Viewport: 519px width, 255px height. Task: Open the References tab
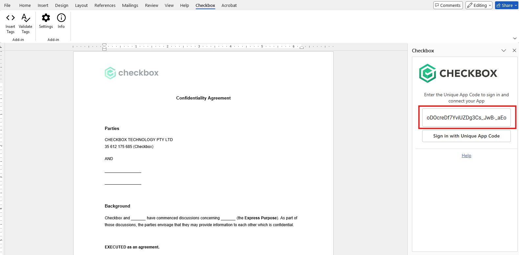(x=105, y=5)
